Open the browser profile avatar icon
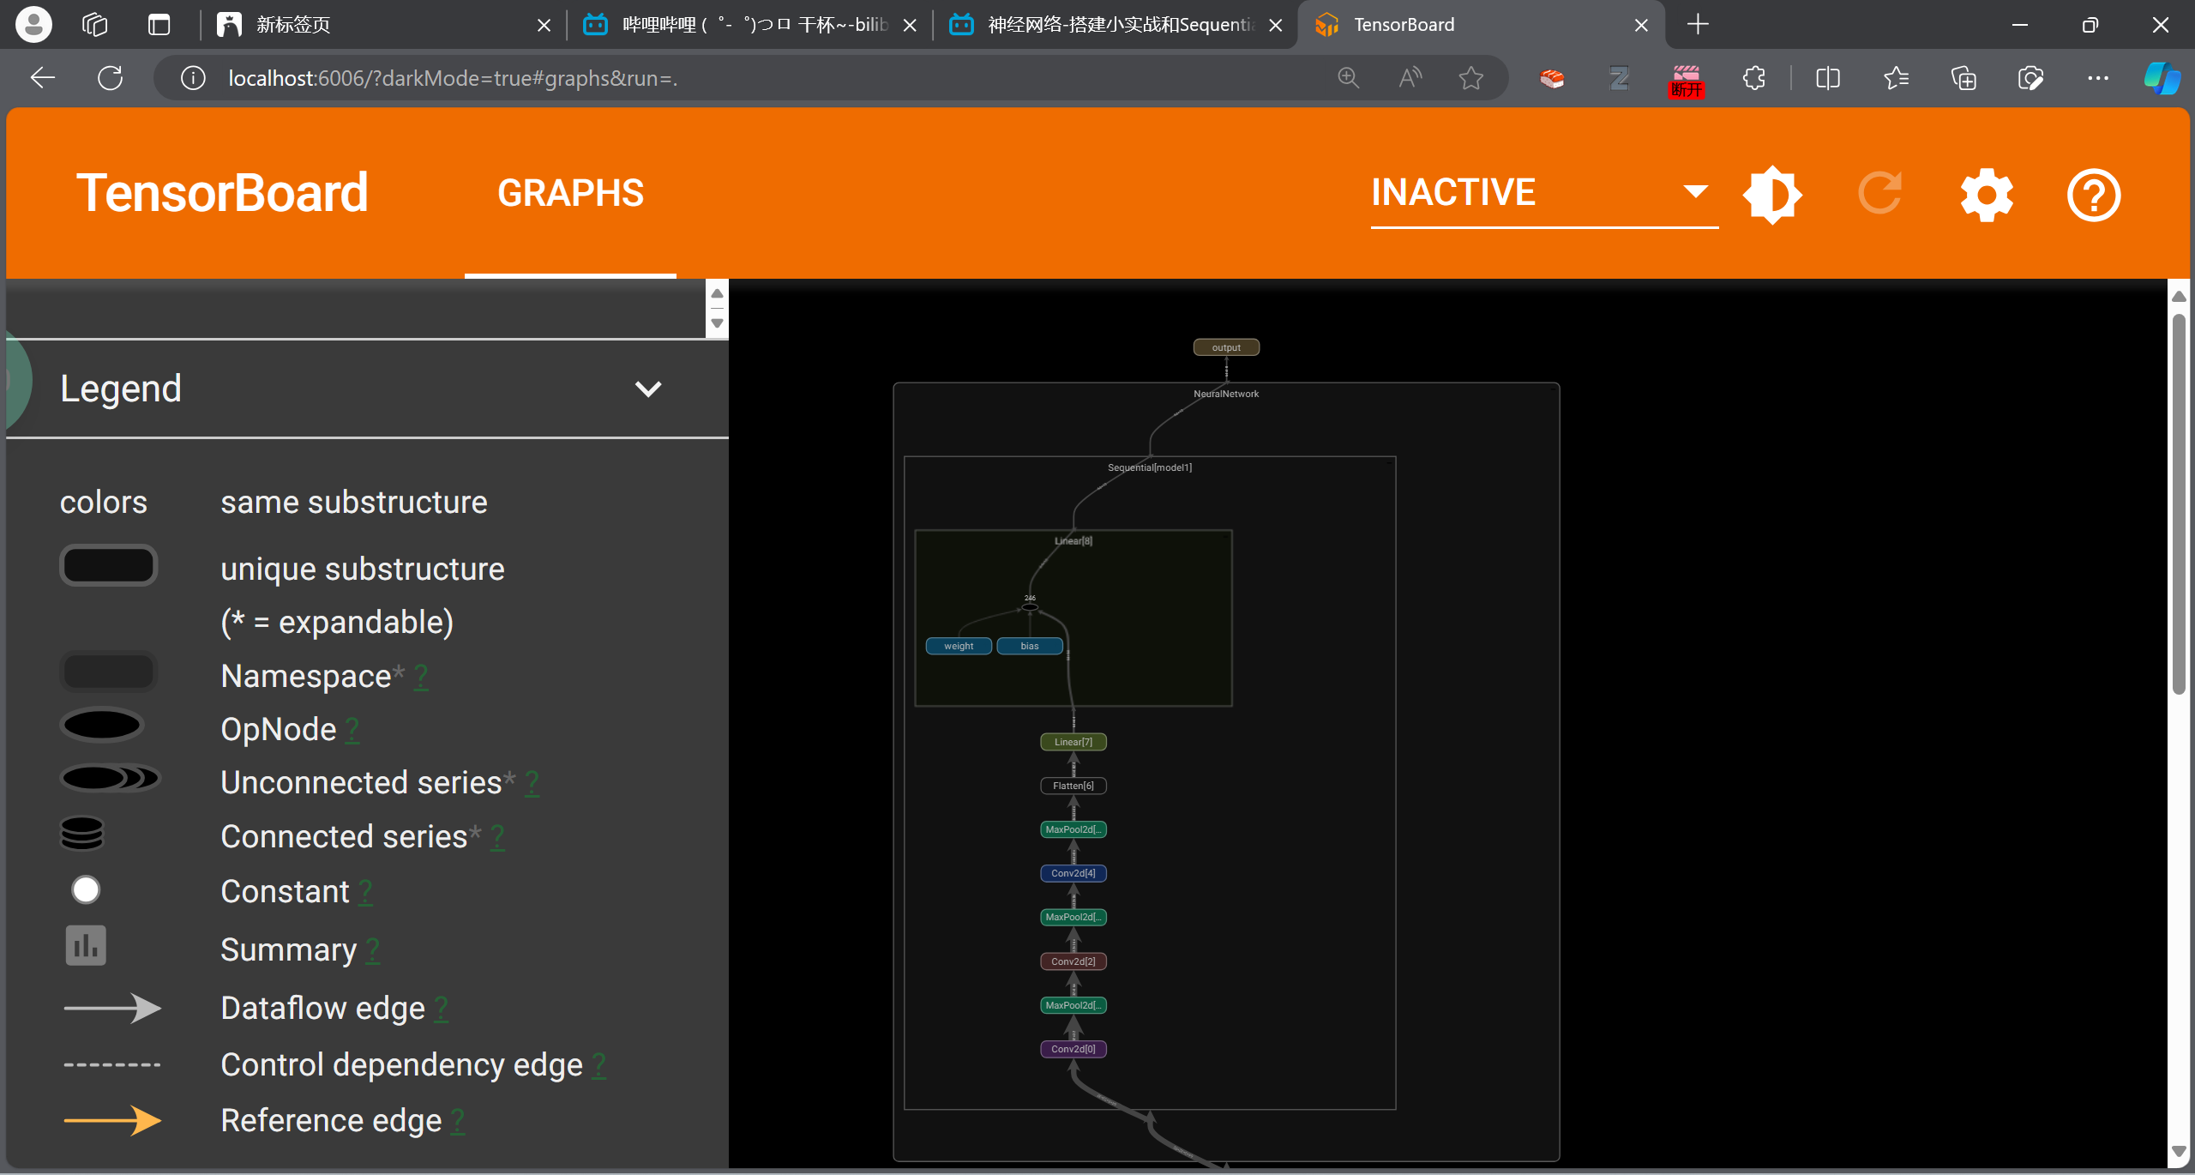Image resolution: width=2195 pixels, height=1175 pixels. click(34, 25)
